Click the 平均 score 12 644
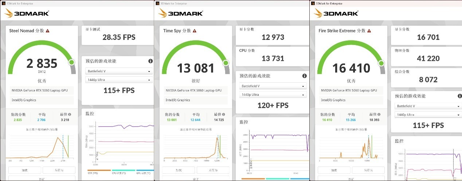The image size is (462, 181). (196, 120)
